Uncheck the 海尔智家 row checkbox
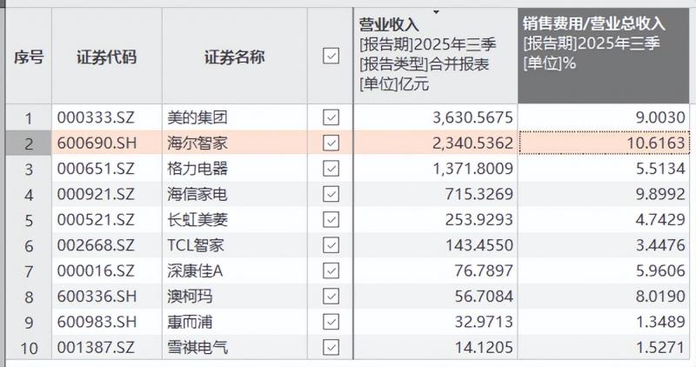 (x=331, y=143)
